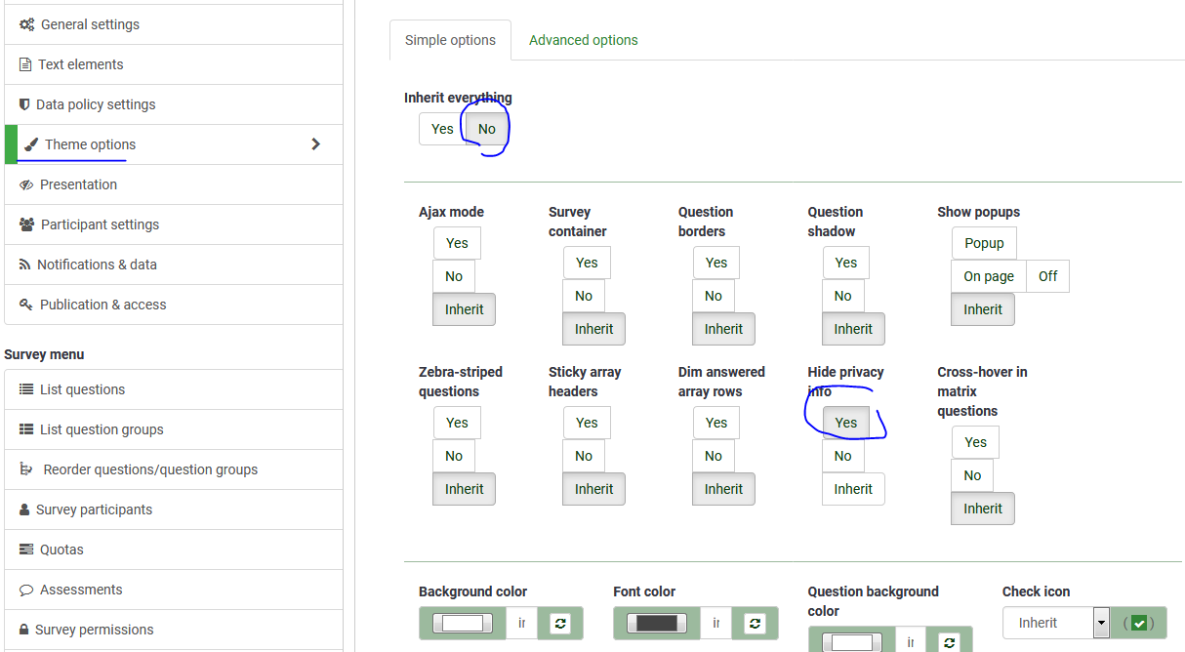Click the General settings gears icon
The height and width of the screenshot is (652, 1185).
coord(27,24)
